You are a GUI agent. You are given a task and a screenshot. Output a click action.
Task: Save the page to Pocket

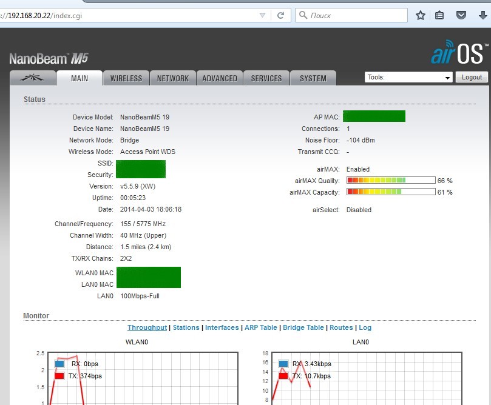461,15
